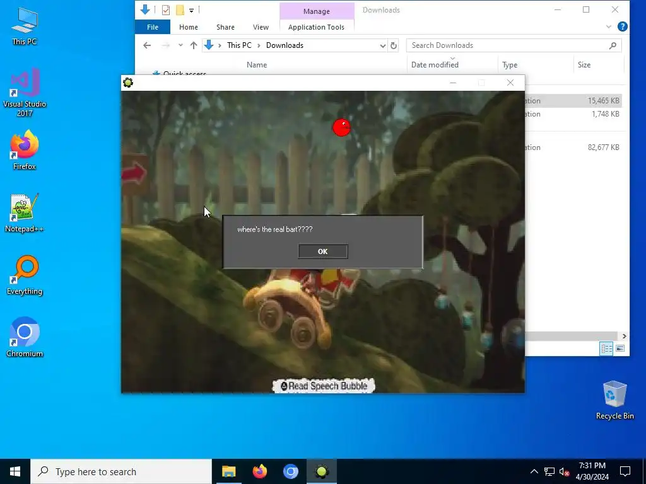
Task: Click New Folder quick access toolbar icon
Action: point(180,10)
